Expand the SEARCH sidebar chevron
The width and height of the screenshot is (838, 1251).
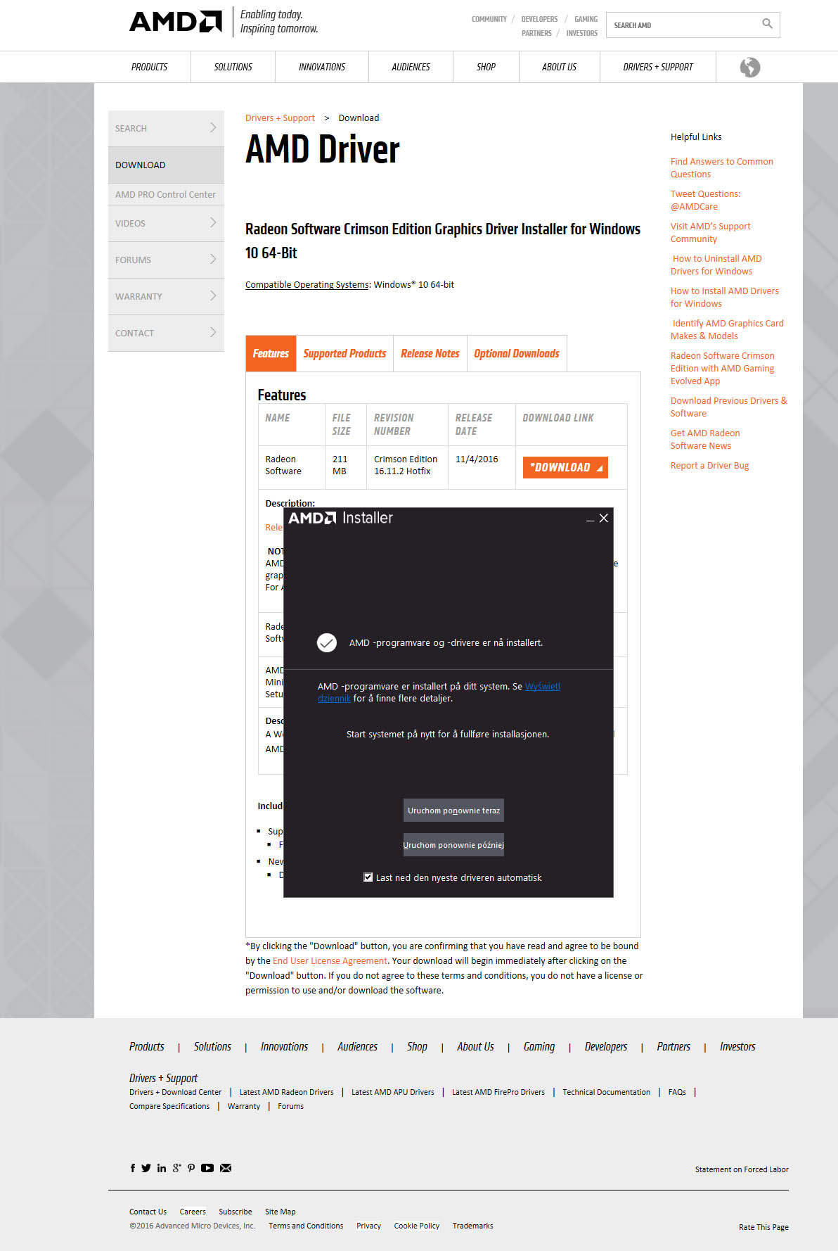tap(213, 127)
